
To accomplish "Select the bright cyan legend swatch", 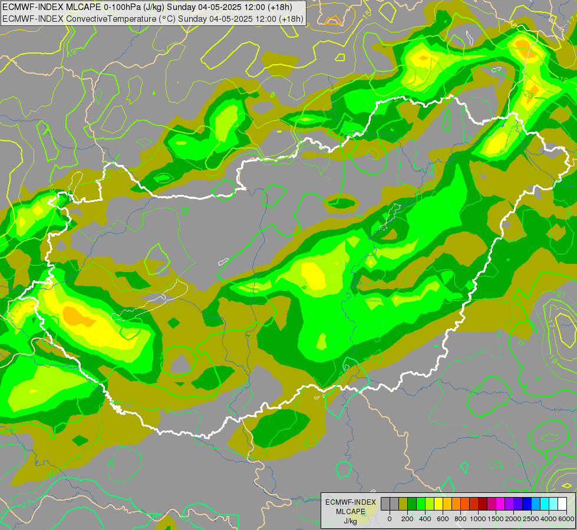I will pos(545,504).
